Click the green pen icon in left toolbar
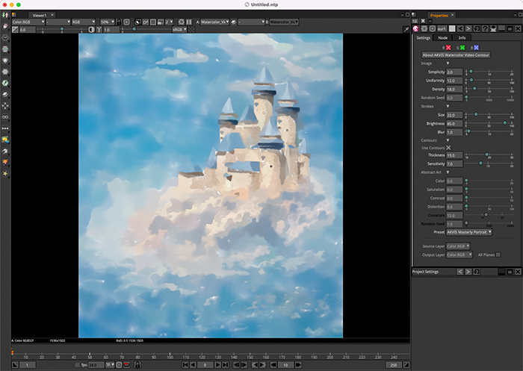Screen dimensions: 523x371 click(5, 83)
